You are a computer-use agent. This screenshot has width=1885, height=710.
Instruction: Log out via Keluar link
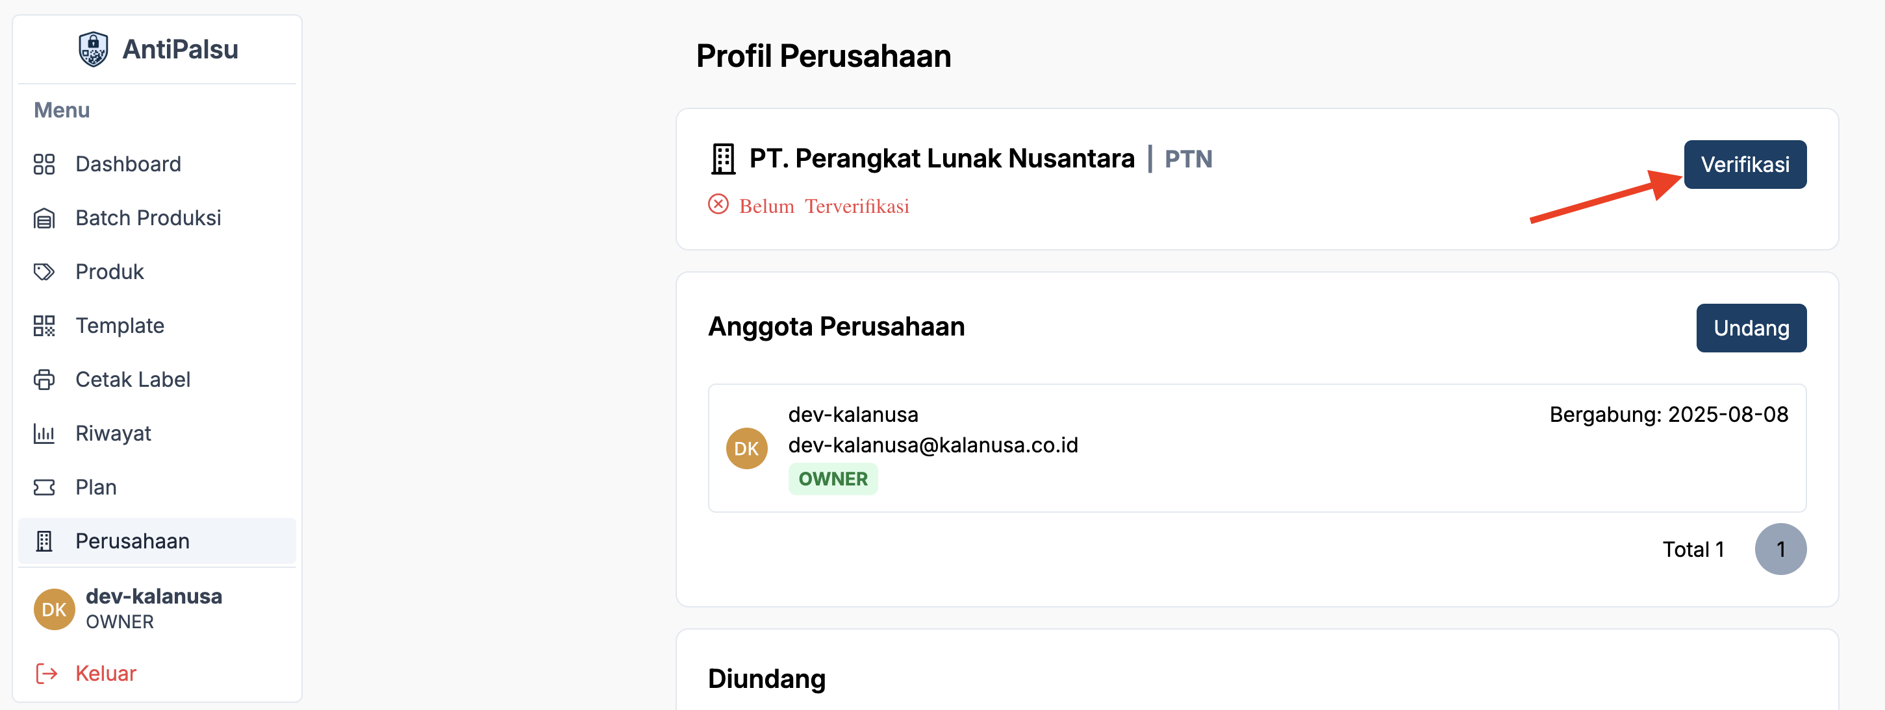(x=105, y=673)
